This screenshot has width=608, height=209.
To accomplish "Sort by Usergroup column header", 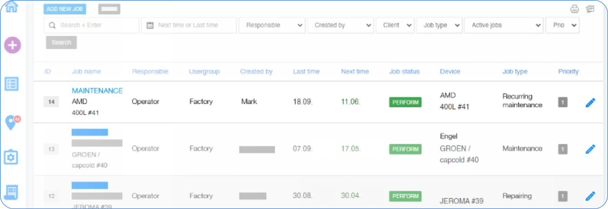I will point(204,71).
